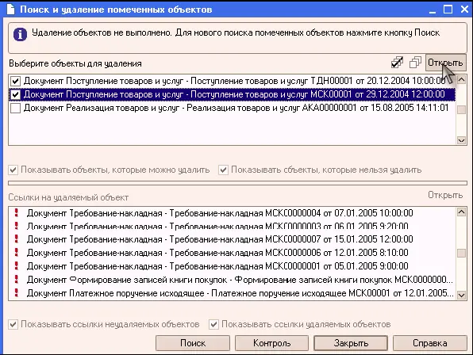This screenshot has height=355, width=473.
Task: Click the Контроль button
Action: point(271,343)
